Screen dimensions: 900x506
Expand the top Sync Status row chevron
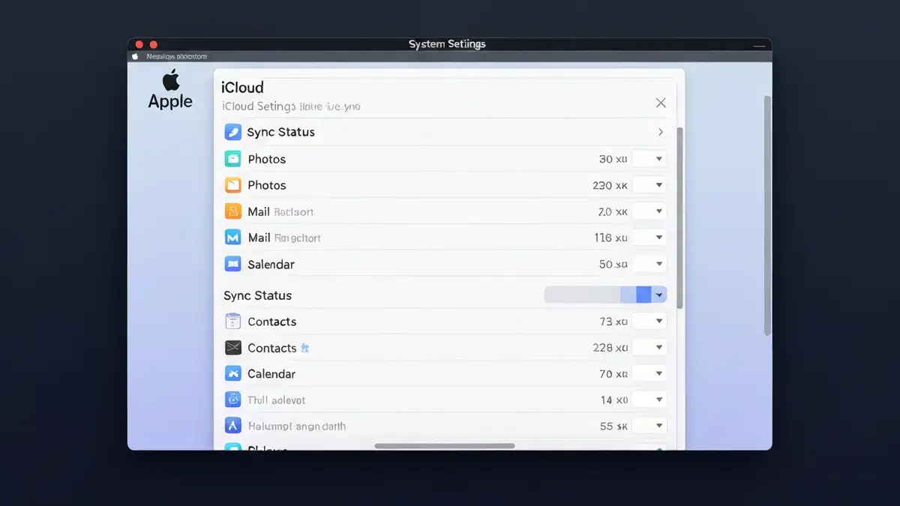coord(660,132)
